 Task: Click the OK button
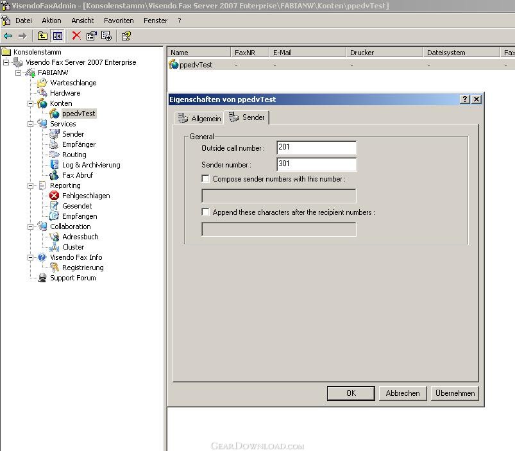pos(351,393)
